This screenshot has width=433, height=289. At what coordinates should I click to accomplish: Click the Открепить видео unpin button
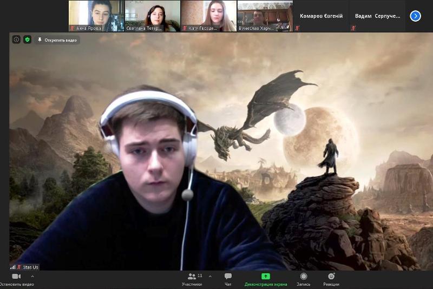coord(57,40)
